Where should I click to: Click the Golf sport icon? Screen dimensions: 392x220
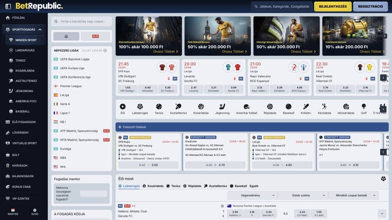pyautogui.click(x=364, y=107)
